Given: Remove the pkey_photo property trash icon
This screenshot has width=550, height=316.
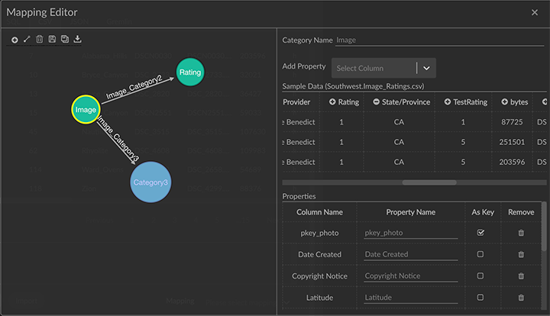Looking at the screenshot, I should tap(521, 233).
